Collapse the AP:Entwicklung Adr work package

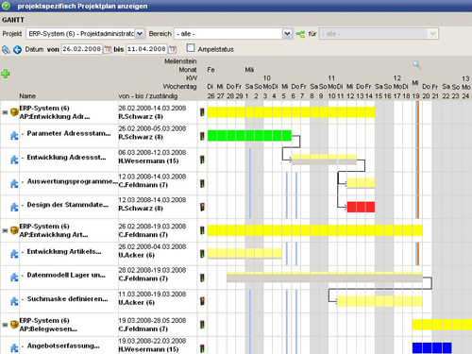[5, 112]
